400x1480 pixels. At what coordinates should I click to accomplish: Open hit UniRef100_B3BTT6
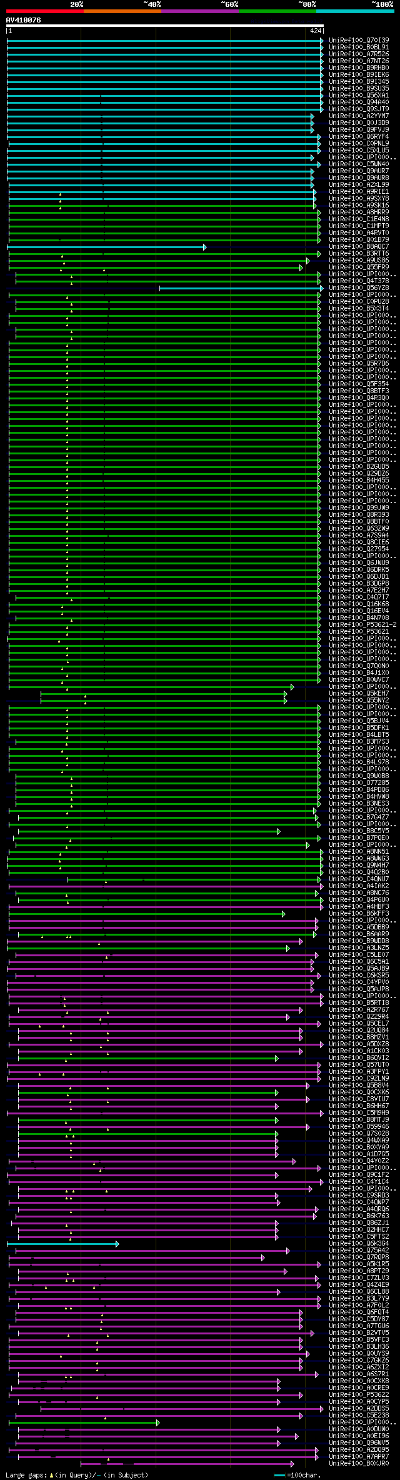point(359,253)
